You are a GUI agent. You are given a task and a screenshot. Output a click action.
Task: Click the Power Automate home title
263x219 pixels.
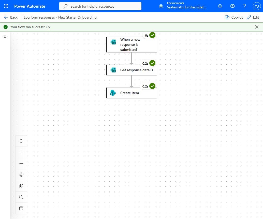tap(30, 6)
